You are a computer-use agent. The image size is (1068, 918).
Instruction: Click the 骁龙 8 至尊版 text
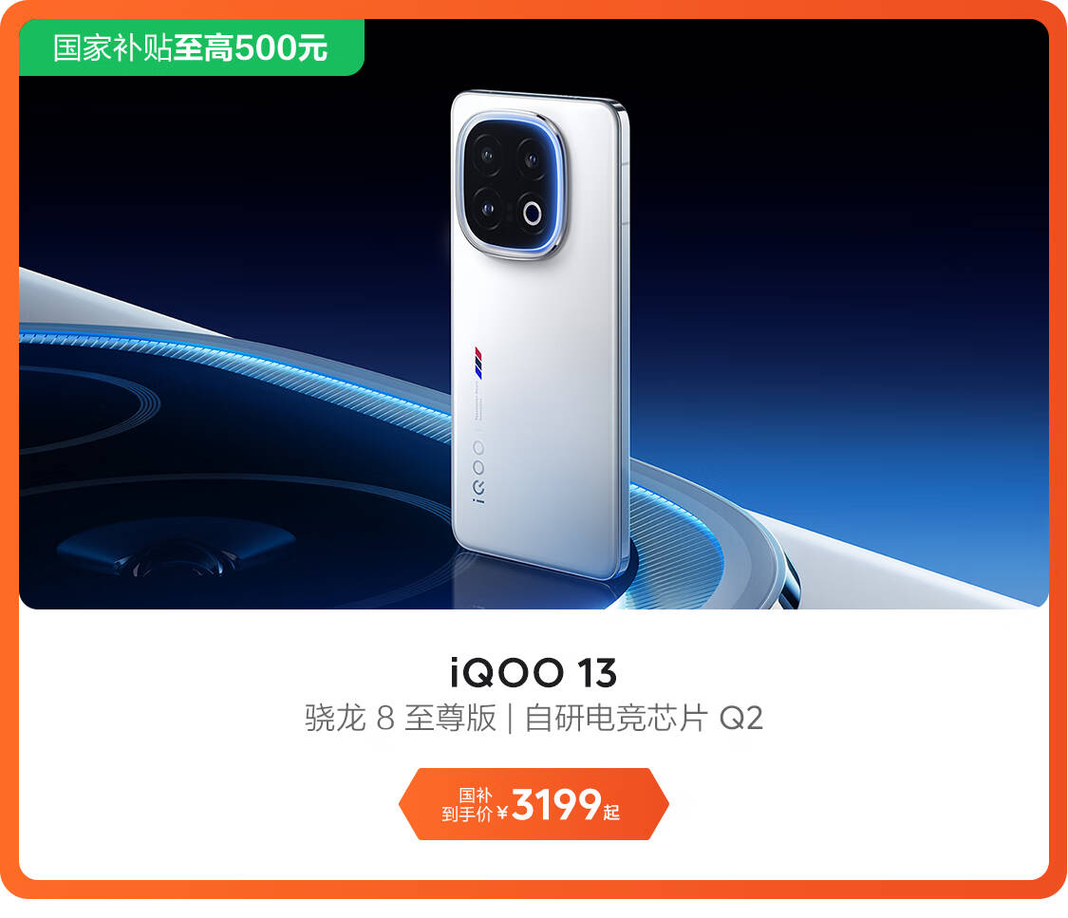point(401,718)
